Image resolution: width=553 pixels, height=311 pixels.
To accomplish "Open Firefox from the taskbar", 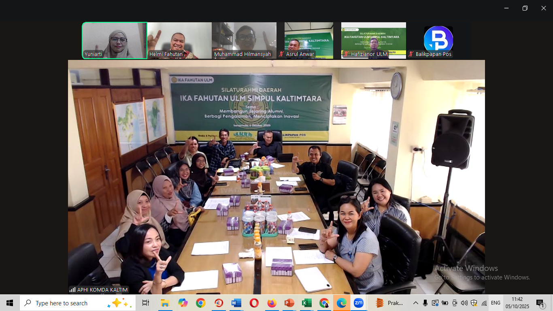I will [272, 303].
